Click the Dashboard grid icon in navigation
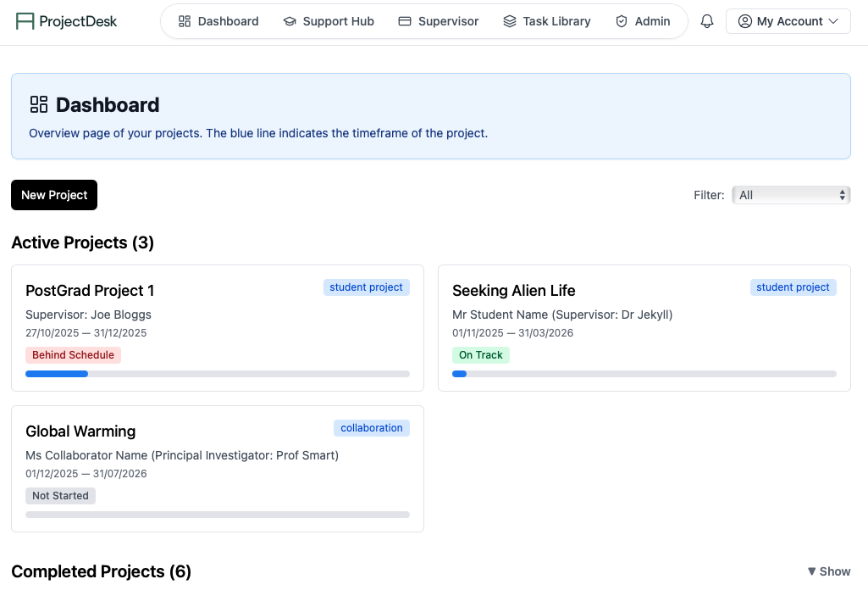The width and height of the screenshot is (868, 607). [185, 20]
